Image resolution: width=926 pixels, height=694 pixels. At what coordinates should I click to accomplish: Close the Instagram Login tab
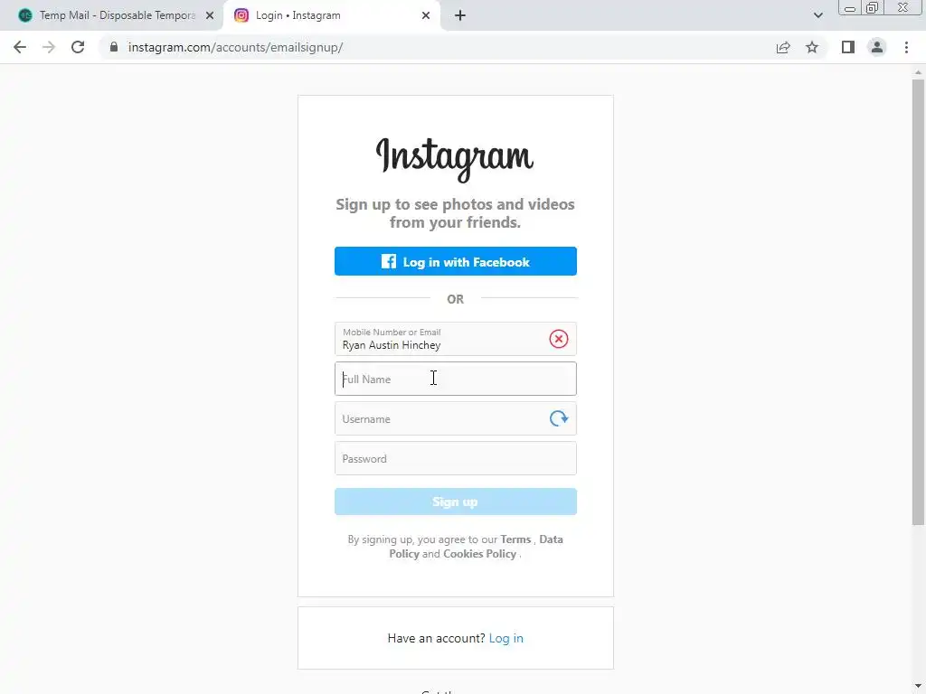click(x=426, y=15)
